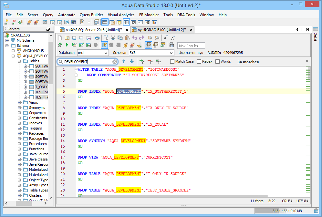Clear the search field with X icon
This screenshot has height=217, width=322.
coord(115,62)
